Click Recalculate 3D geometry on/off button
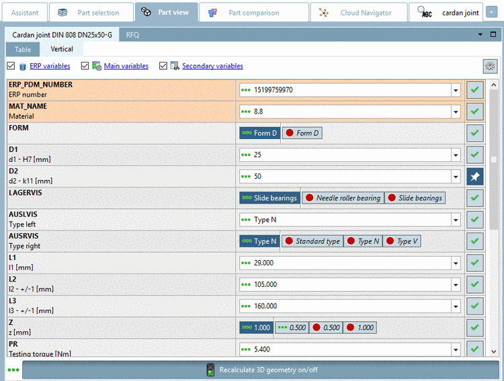 (x=260, y=370)
